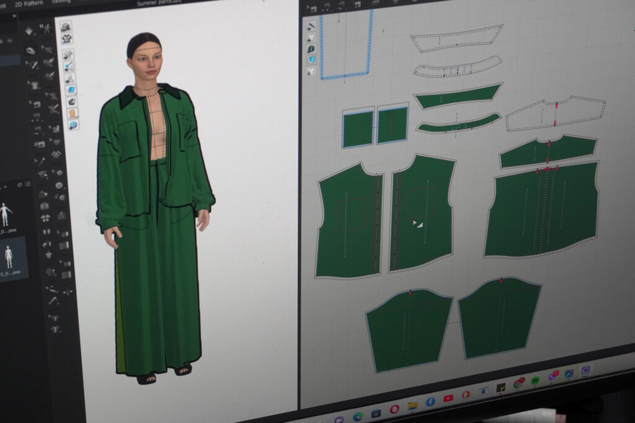Viewport: 635px width, 423px height.
Task: Click the Simulate down-arrow icon in left toolbar
Action: pos(30,31)
